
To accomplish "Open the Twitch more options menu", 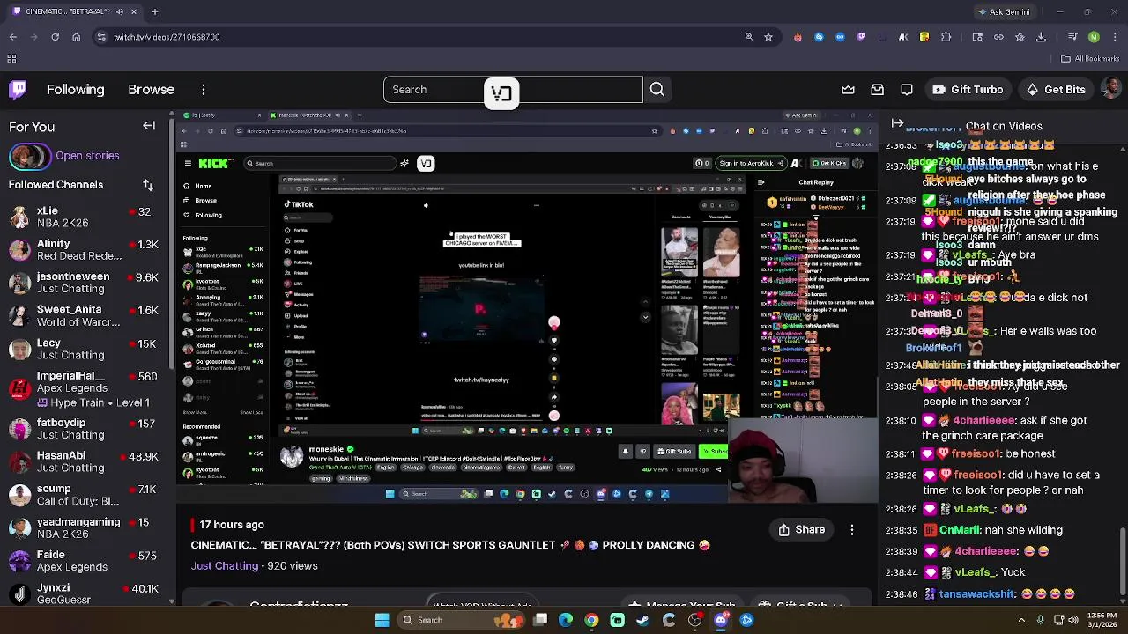I will [x=204, y=90].
